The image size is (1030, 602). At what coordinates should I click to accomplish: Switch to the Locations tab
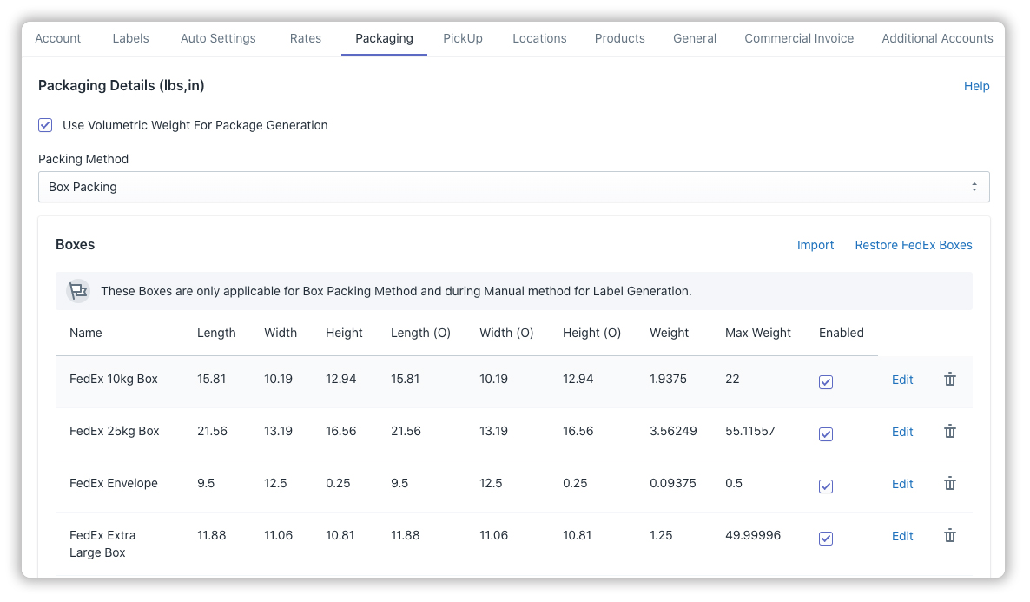(x=539, y=38)
